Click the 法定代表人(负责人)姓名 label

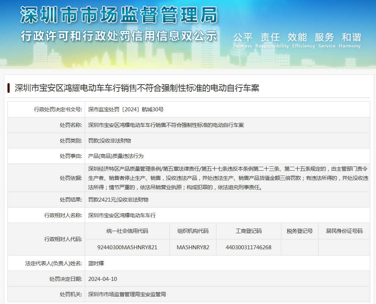click(53, 263)
